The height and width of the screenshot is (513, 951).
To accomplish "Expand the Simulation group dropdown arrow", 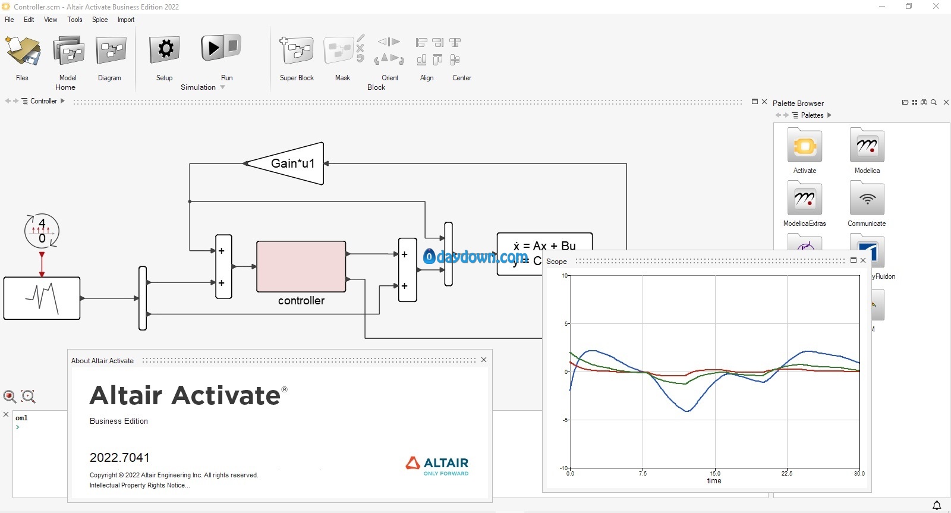I will 223,87.
